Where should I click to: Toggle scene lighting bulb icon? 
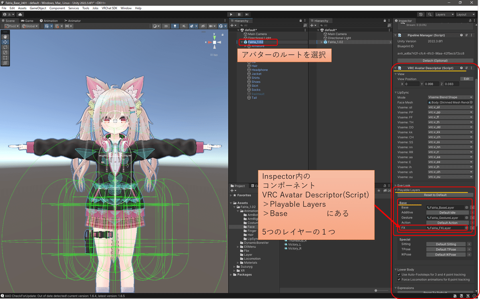coord(175,26)
